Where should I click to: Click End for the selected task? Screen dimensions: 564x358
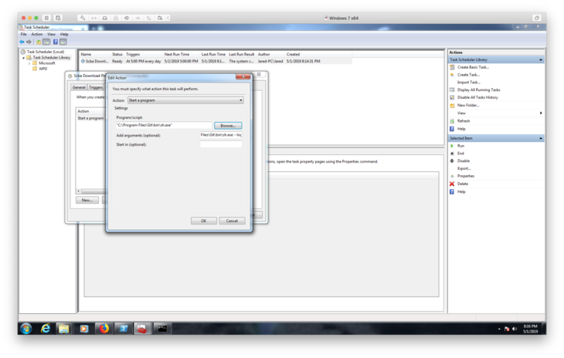tap(460, 154)
